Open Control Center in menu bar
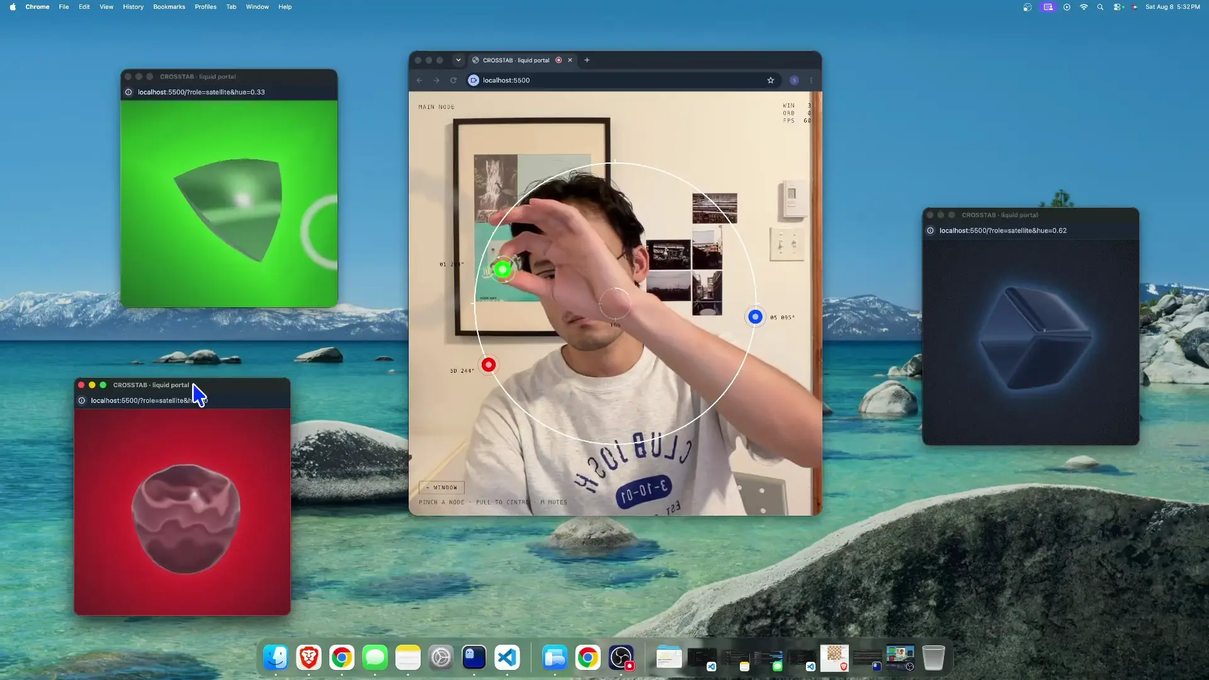Viewport: 1209px width, 680px height. (1118, 7)
